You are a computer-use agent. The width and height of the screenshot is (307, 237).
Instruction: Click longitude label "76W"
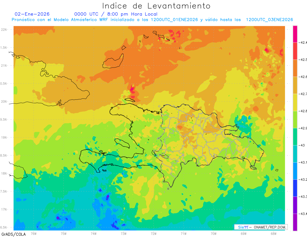(x=34, y=233)
